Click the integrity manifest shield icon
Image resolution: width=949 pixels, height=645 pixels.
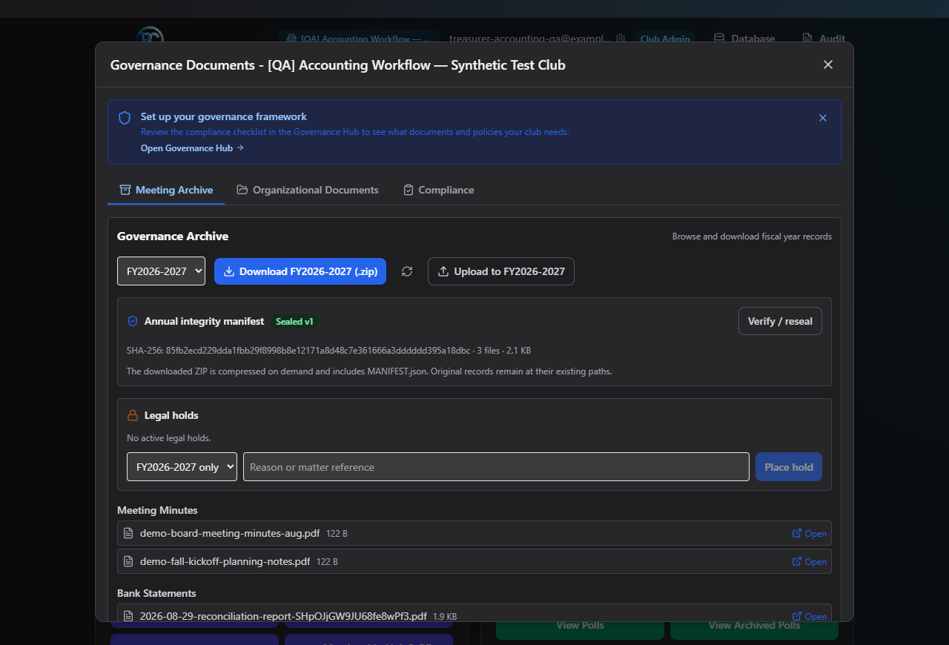[x=133, y=321]
